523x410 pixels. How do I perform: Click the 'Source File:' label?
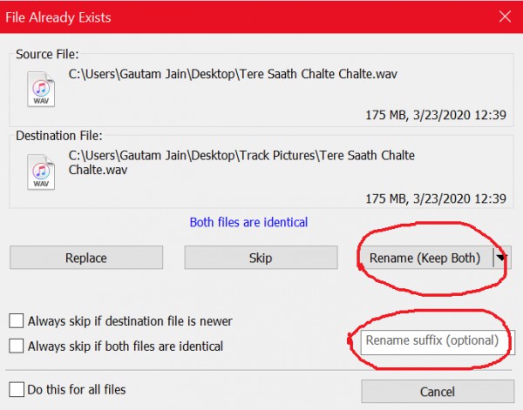(47, 54)
